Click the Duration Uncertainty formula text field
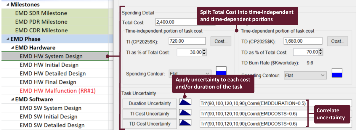 [275, 103]
